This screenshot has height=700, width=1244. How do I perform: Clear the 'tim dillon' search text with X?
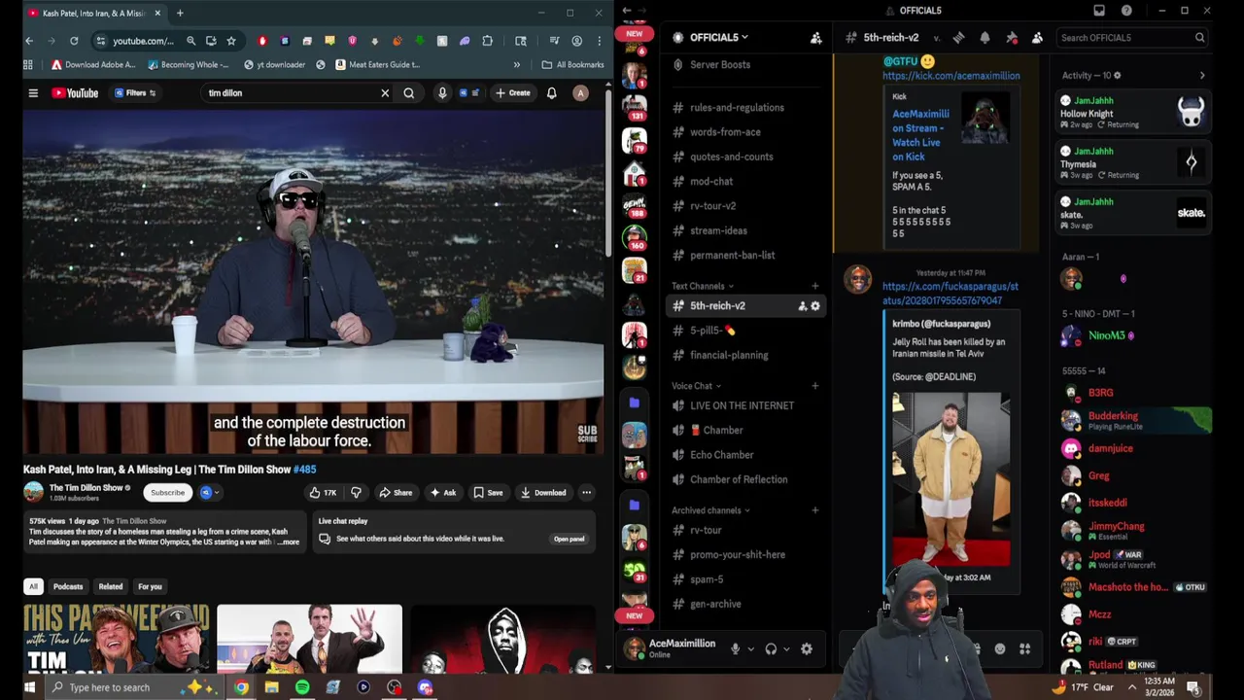pos(385,93)
